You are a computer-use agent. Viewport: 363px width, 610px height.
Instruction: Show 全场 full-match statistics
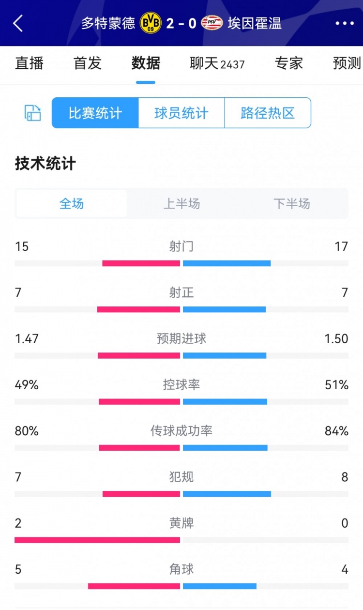click(72, 204)
